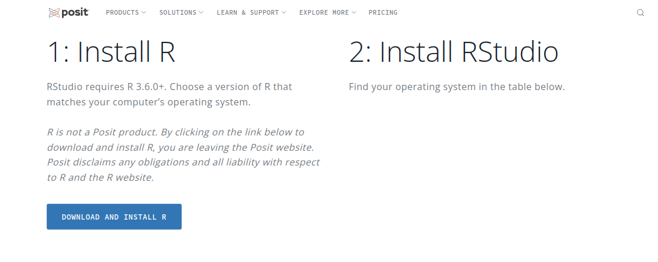658x262 pixels.
Task: Go to the Pricing page
Action: point(383,12)
